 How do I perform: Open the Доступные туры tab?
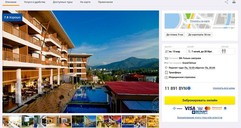pyautogui.click(x=63, y=2)
